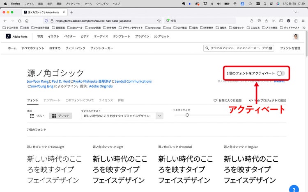Click the URL address bar
This screenshot has width=308, height=192.
[x=102, y=21]
